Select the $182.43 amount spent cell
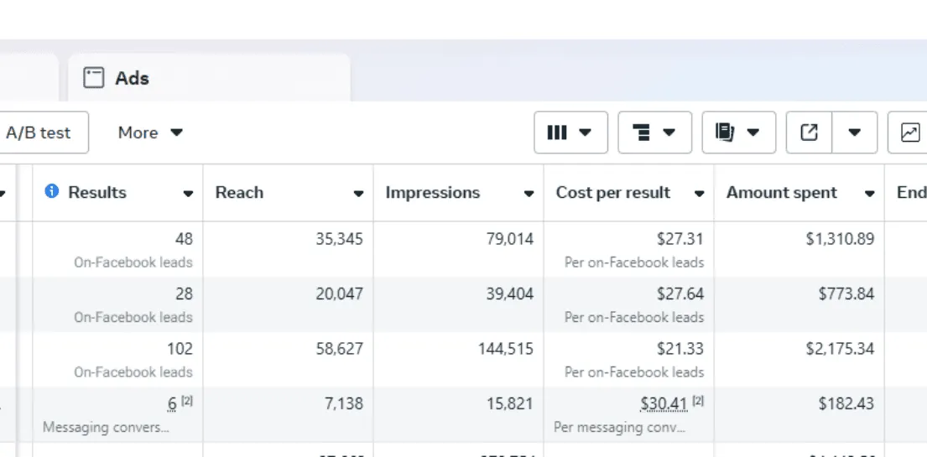927x457 pixels. (x=799, y=414)
